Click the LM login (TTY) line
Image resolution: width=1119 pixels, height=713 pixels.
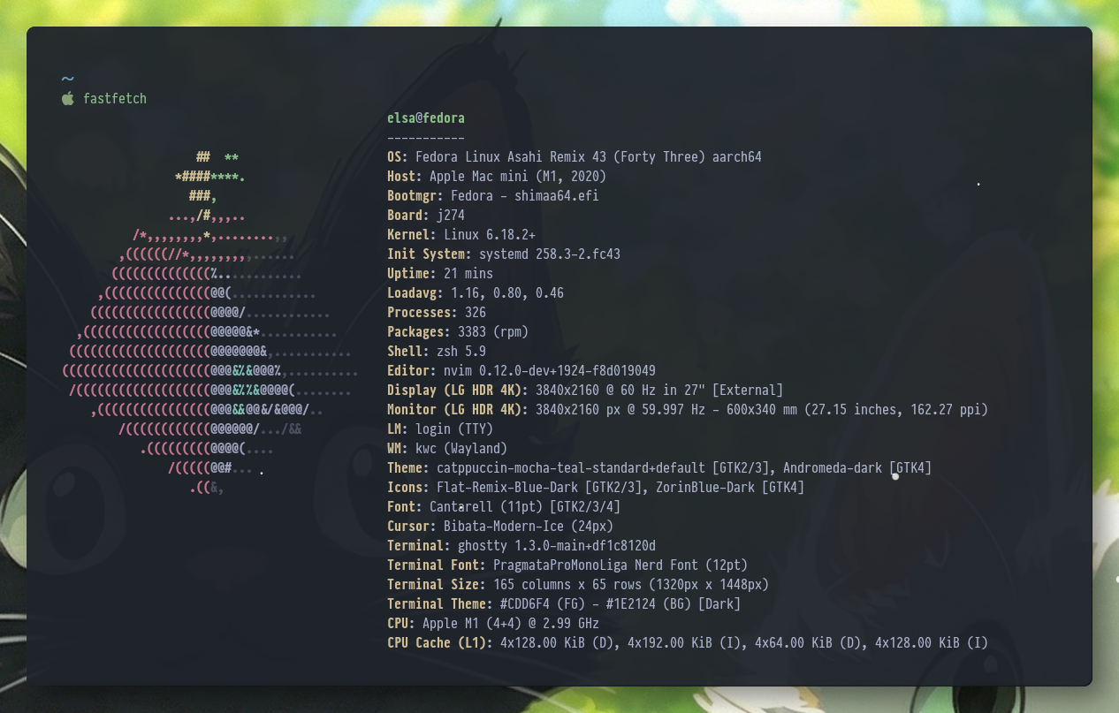(x=440, y=429)
